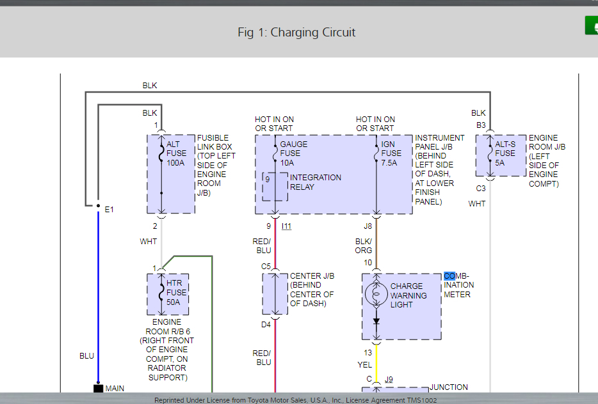This screenshot has height=404, width=598.
Task: Click the Instrument Panel J/B label text
Action: click(x=440, y=169)
